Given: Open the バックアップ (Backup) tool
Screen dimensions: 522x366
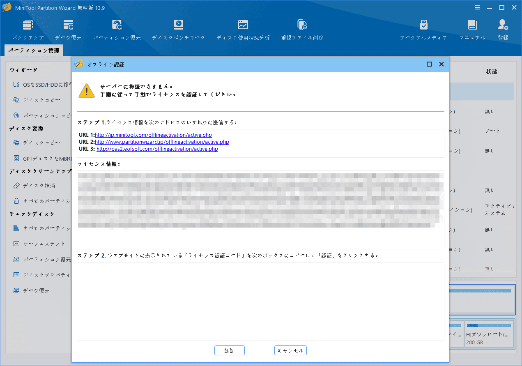Looking at the screenshot, I should [x=28, y=30].
